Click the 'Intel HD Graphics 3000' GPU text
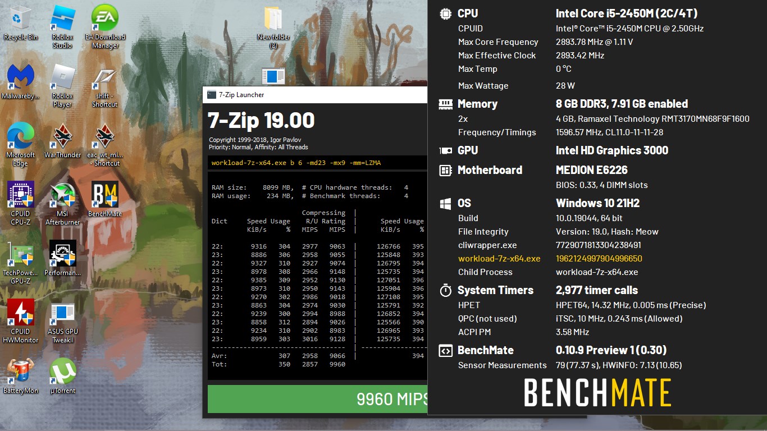This screenshot has height=431, width=767. (612, 150)
